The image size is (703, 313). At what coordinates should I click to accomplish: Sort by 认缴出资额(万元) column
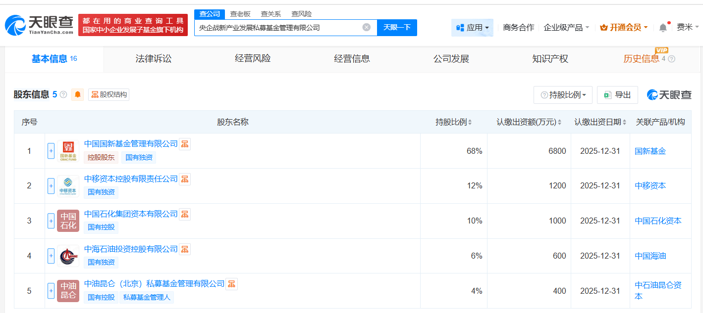click(529, 122)
